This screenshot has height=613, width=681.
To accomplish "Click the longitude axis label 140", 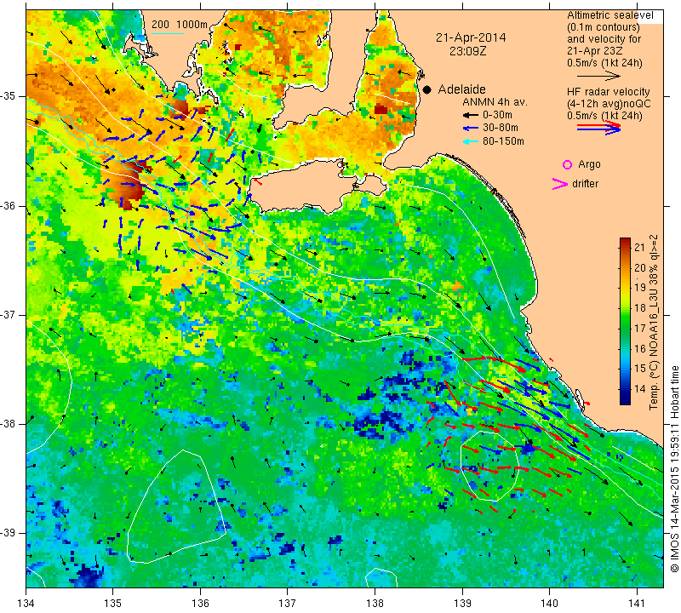I will (x=549, y=603).
